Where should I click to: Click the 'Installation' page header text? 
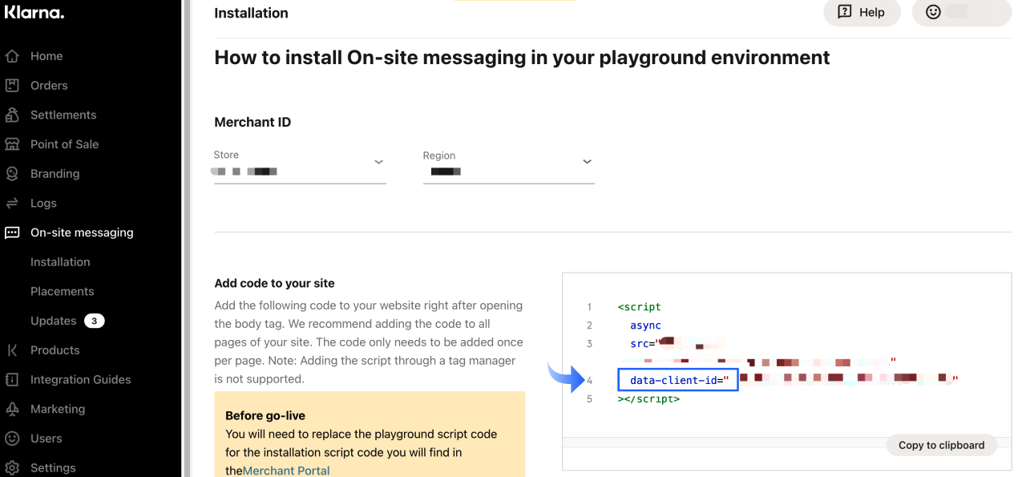[x=251, y=13]
